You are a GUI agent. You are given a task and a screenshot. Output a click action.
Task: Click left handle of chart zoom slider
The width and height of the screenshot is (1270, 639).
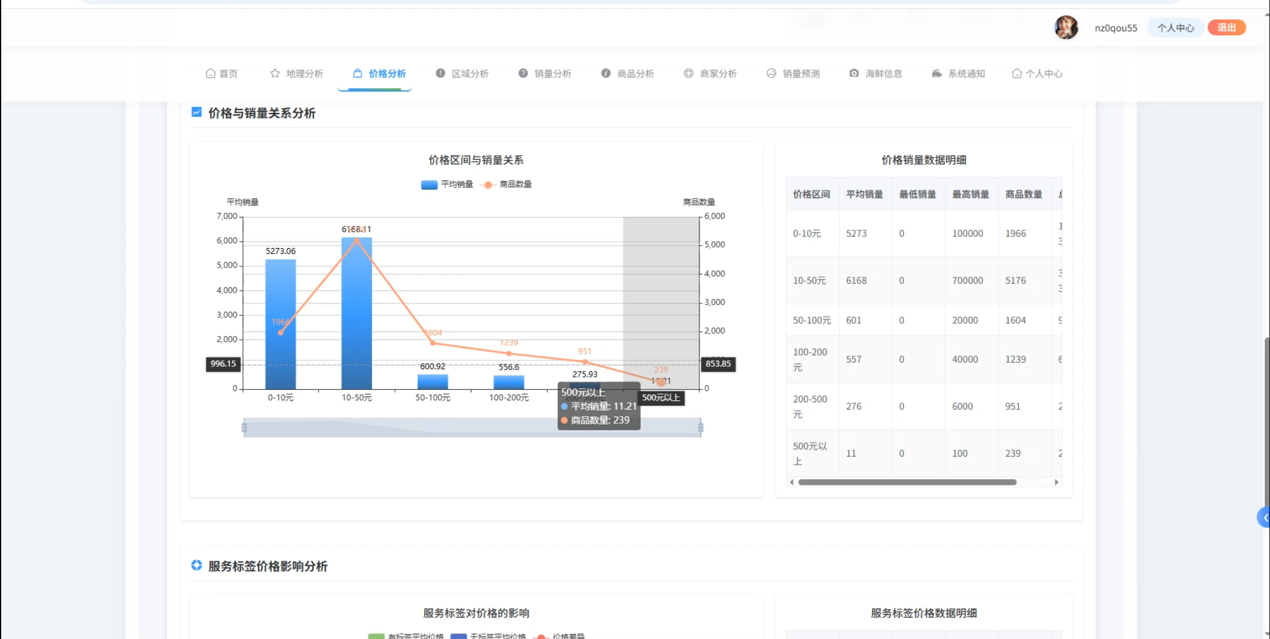(x=244, y=427)
